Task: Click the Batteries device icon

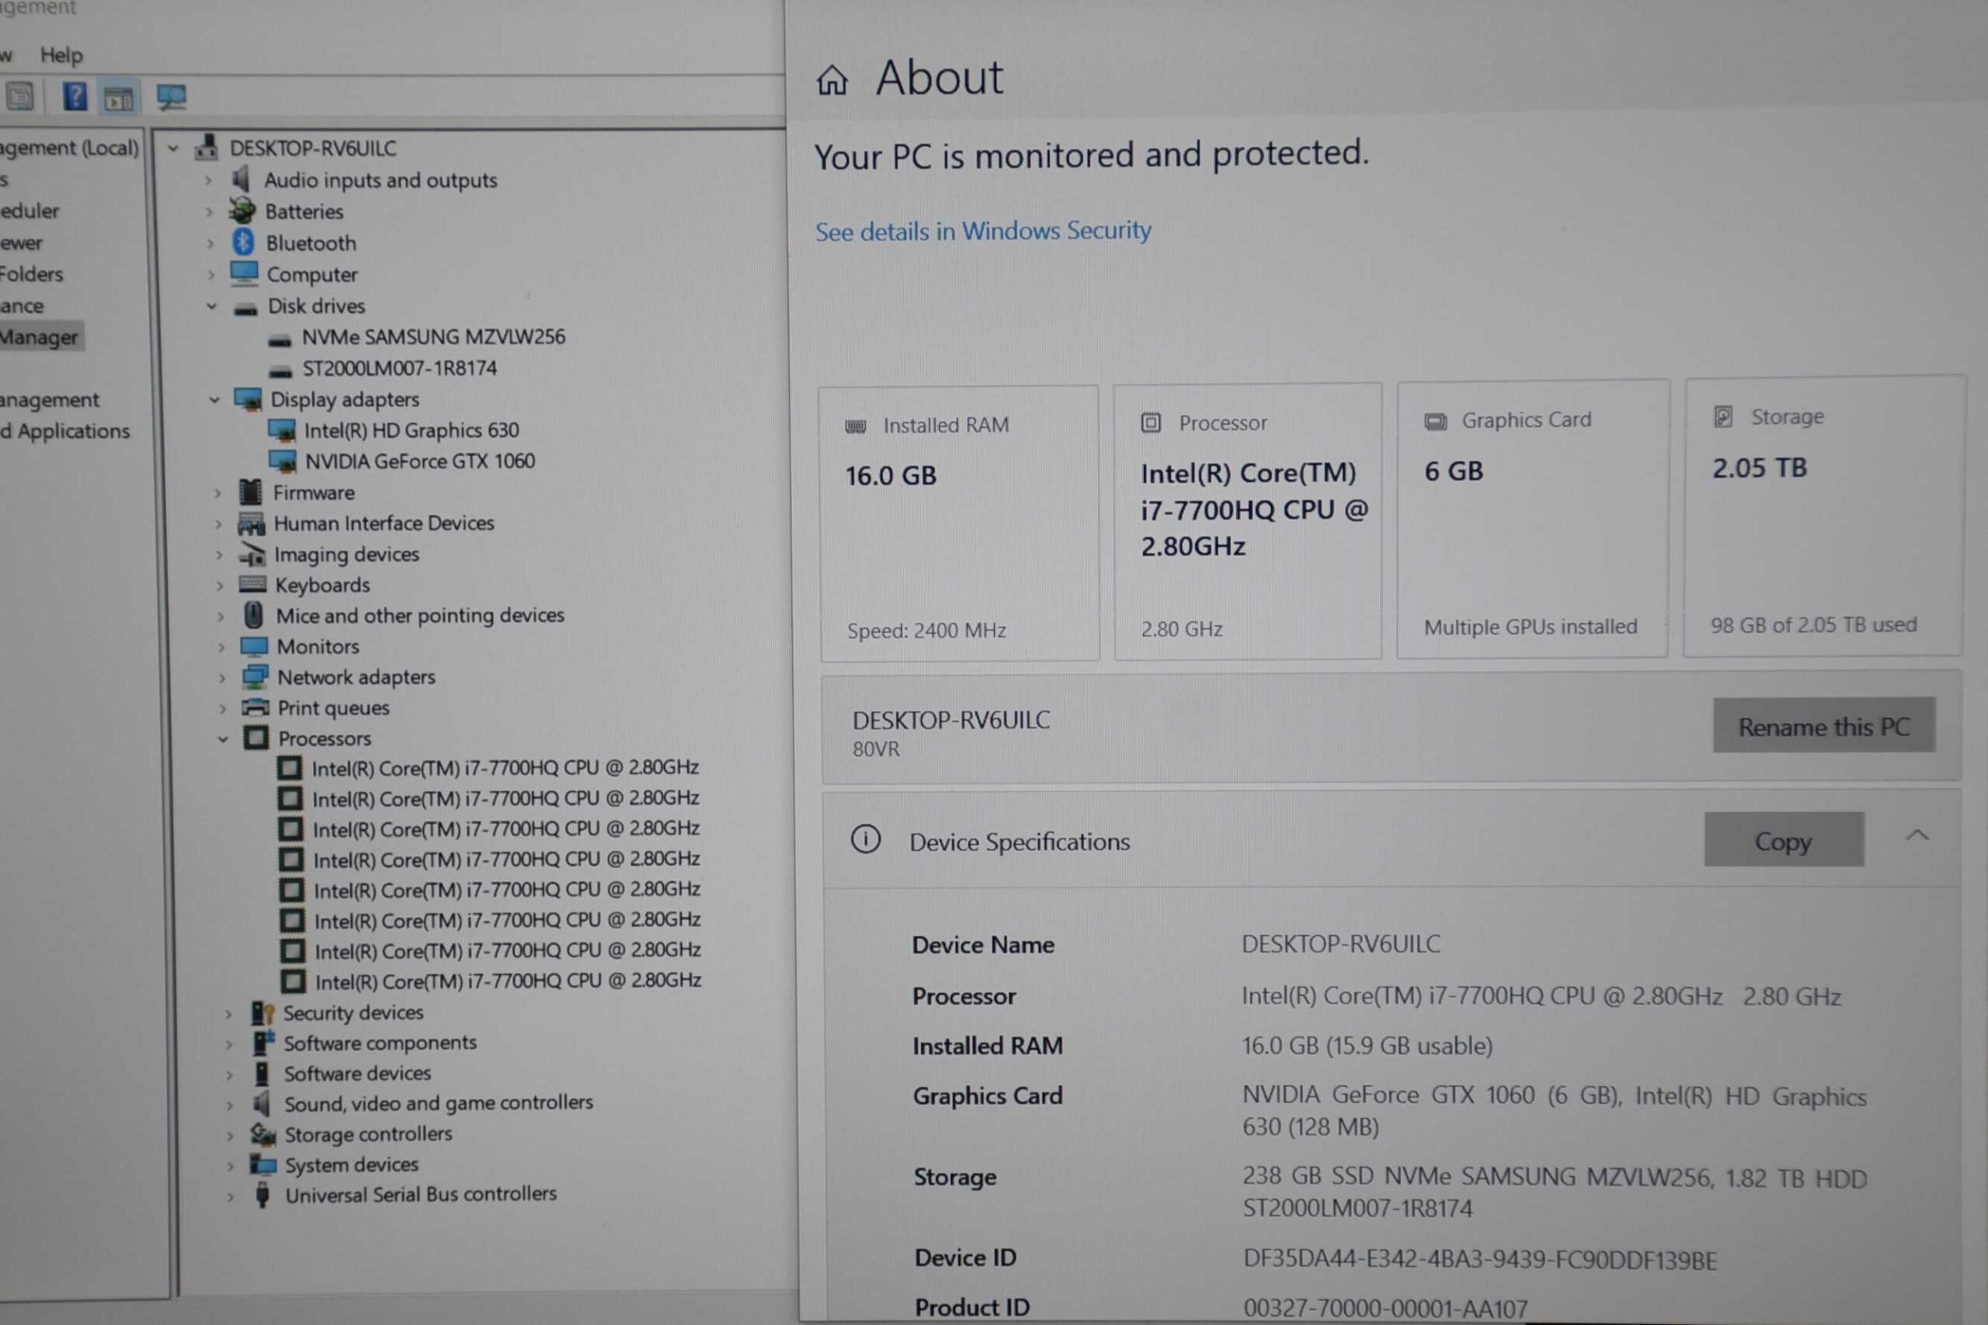Action: tap(242, 210)
